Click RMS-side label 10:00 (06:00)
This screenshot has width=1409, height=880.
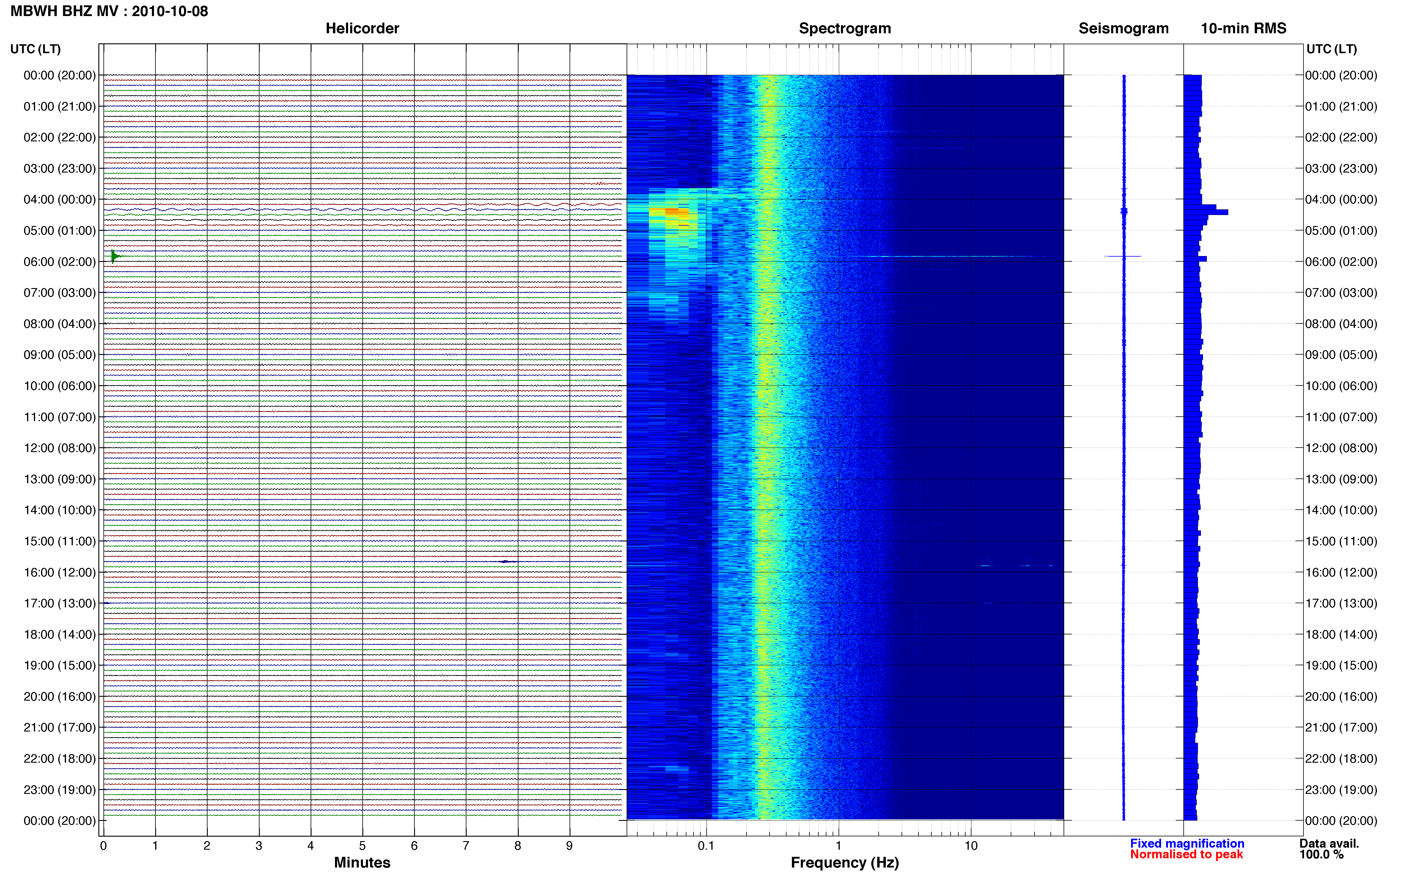pyautogui.click(x=1341, y=386)
